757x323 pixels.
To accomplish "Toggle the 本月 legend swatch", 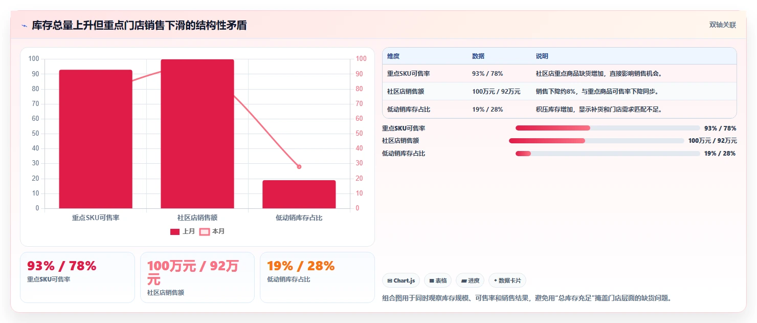I will click(204, 232).
